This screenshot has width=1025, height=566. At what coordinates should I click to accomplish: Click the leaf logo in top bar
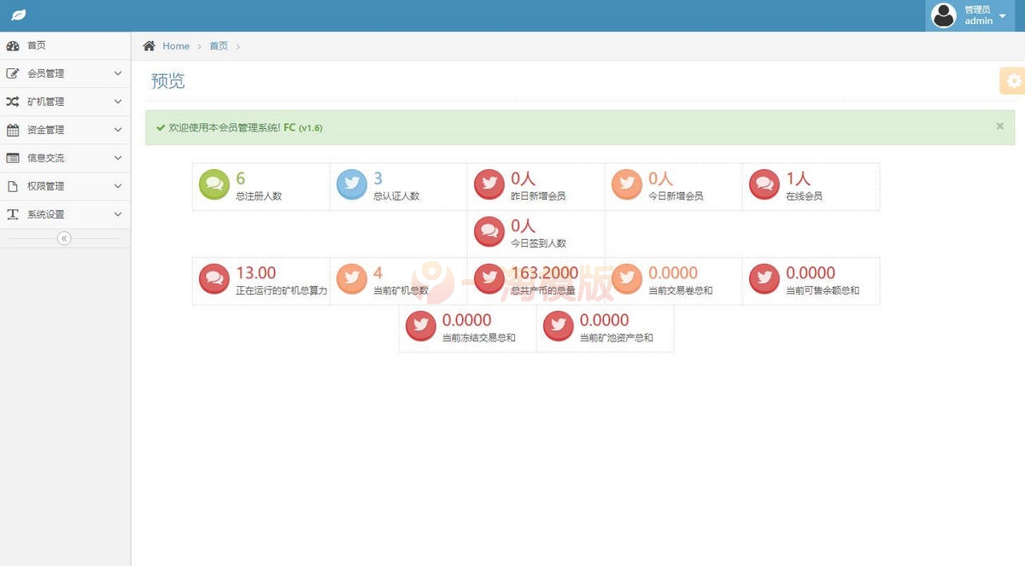pos(18,15)
